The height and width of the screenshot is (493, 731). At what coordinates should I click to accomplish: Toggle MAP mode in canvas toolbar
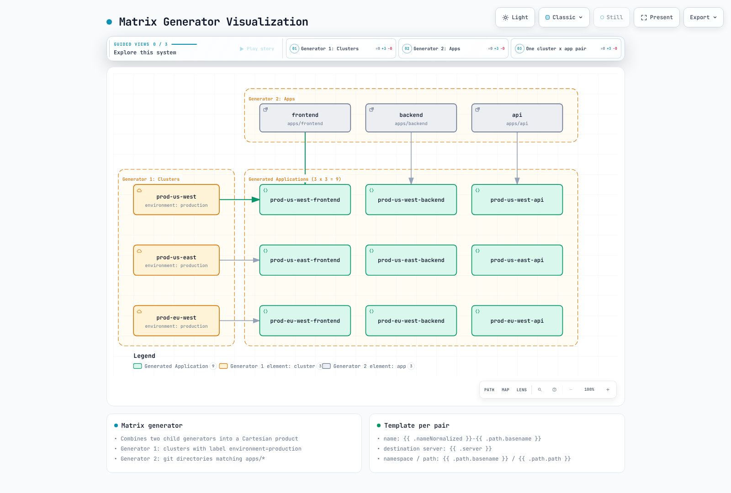tap(505, 390)
